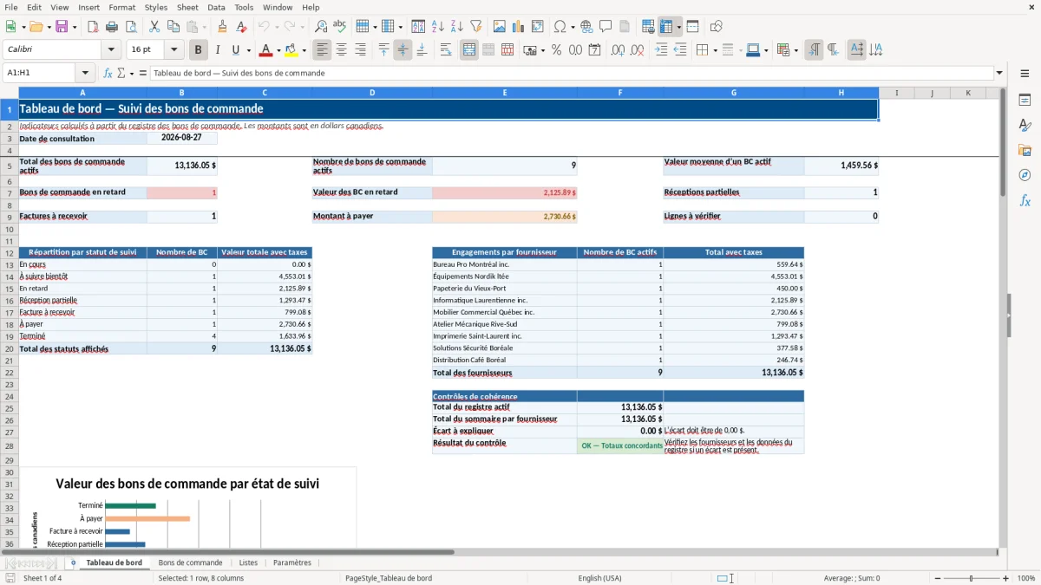Viewport: 1041px width, 585px height.
Task: Sort descending
Action: tap(456, 27)
